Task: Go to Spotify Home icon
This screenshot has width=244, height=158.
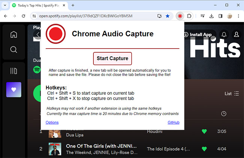Action: click(14, 35)
